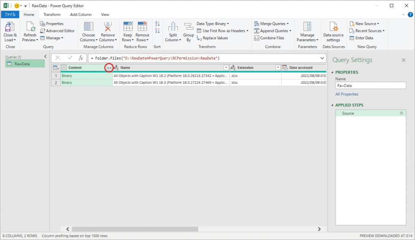Click Remove Columns icon
The image size is (415, 240).
click(x=108, y=27)
